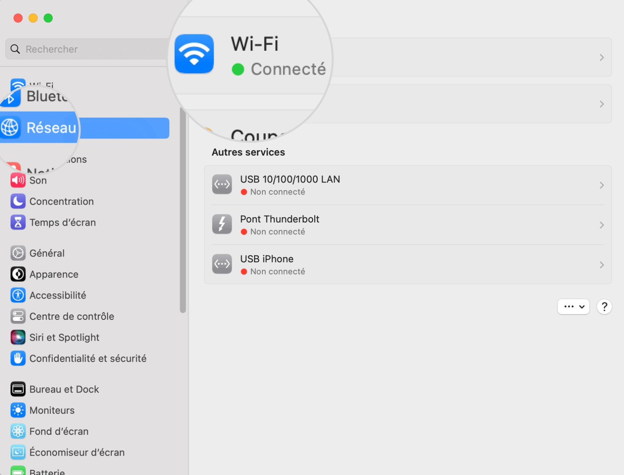Click the USB iPhone service icon

click(222, 264)
